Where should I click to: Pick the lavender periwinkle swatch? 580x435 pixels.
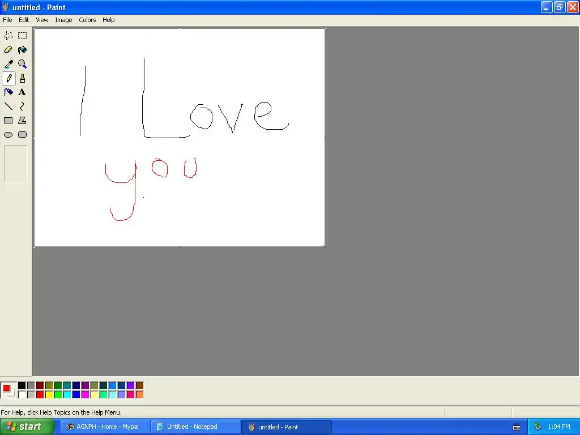coord(122,395)
